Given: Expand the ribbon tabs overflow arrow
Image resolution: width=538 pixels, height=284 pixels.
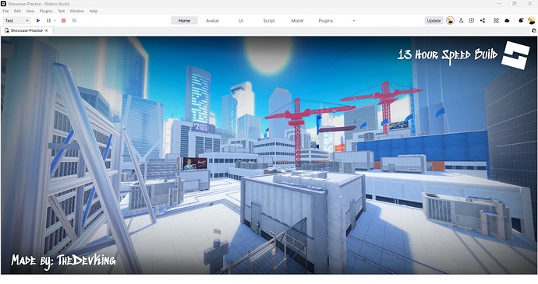Looking at the screenshot, I should 354,20.
